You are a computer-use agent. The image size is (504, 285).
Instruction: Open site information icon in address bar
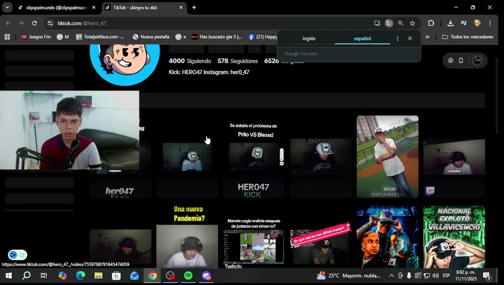pyautogui.click(x=50, y=23)
